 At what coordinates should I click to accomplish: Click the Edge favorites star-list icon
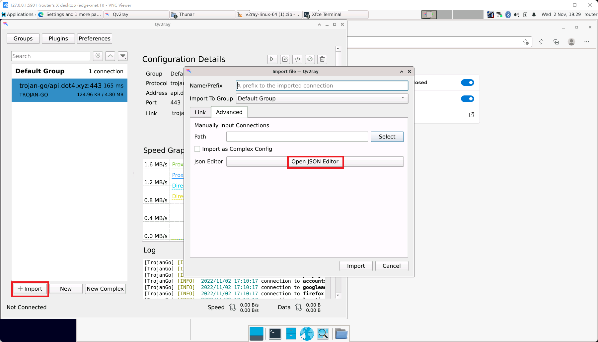click(x=542, y=42)
